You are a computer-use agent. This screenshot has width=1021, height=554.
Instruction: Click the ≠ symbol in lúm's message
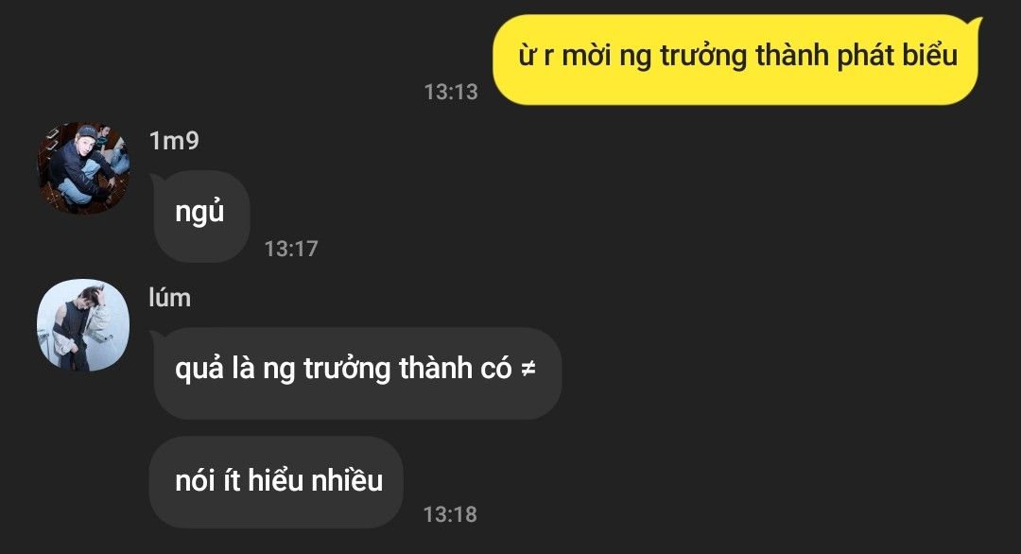[x=528, y=369]
